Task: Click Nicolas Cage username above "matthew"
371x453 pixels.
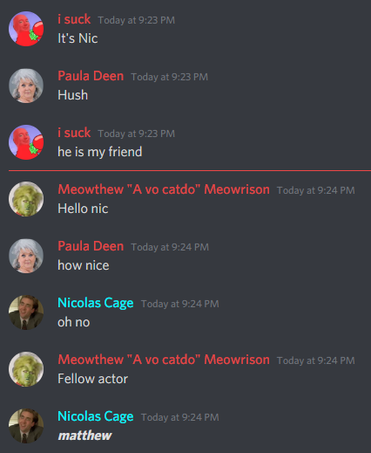Action: click(x=96, y=416)
